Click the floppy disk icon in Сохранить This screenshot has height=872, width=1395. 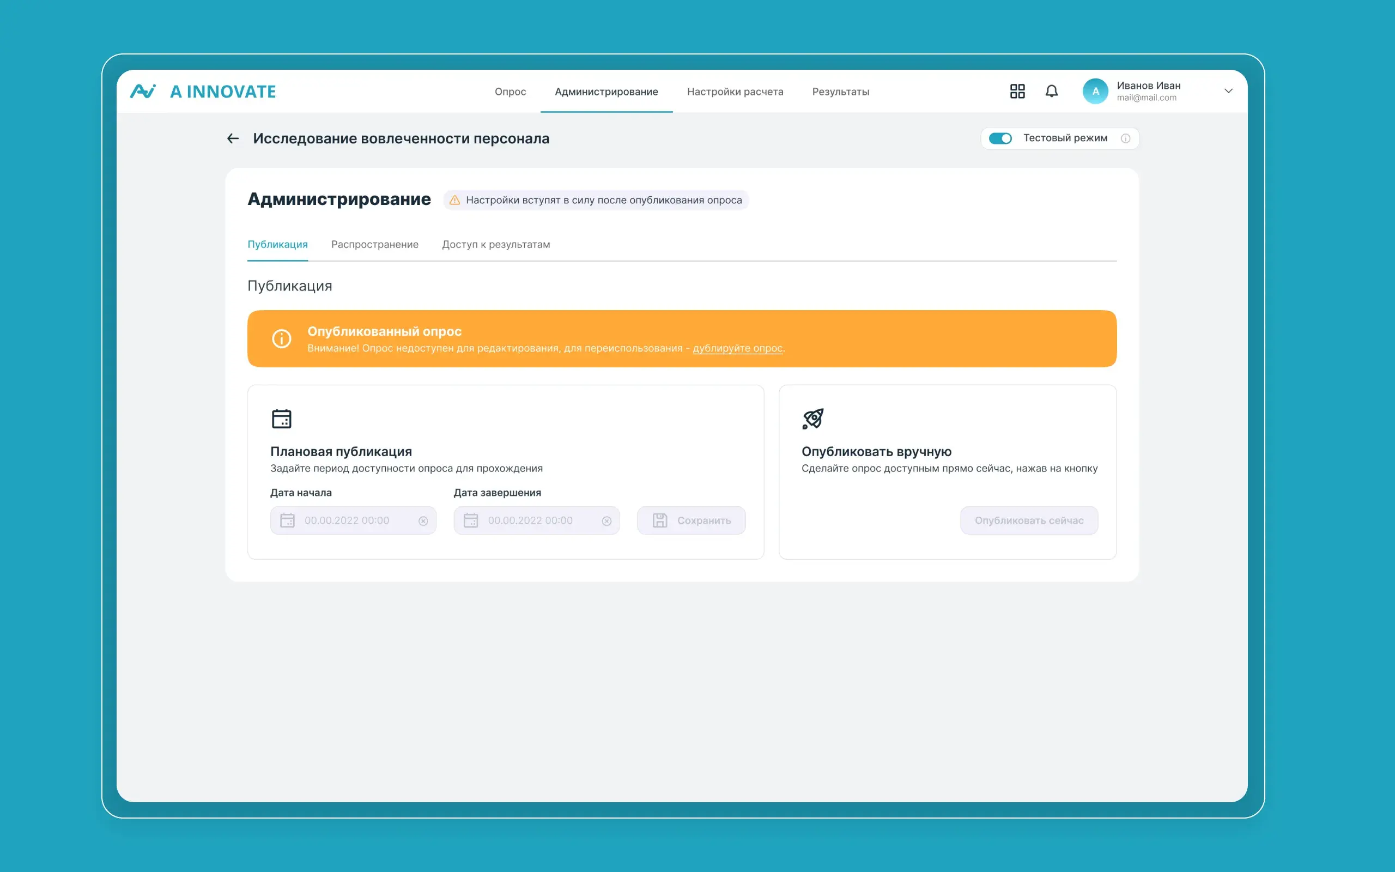(659, 520)
